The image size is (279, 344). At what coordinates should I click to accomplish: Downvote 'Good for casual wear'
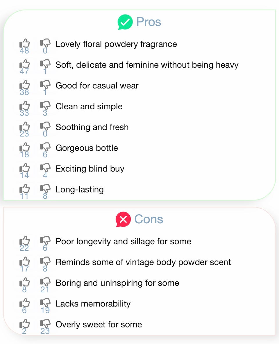[45, 85]
